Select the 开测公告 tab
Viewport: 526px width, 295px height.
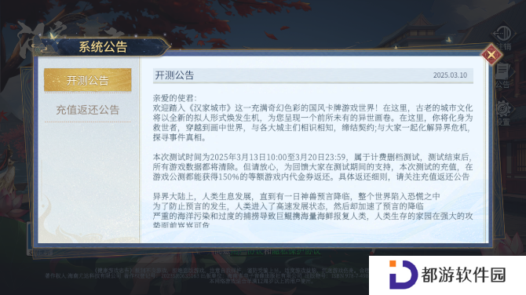(88, 80)
